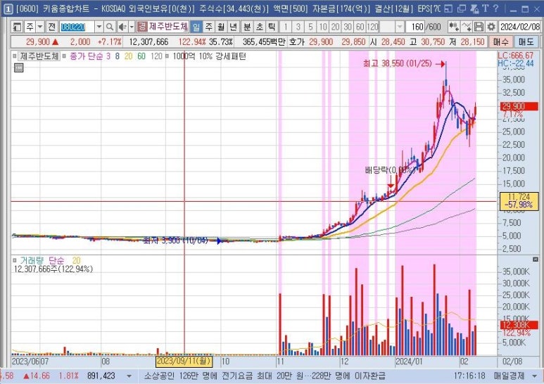The image size is (544, 384).
Task: Click the 1000억 10% 강세패턴 indicator label
Action: pyautogui.click(x=210, y=56)
